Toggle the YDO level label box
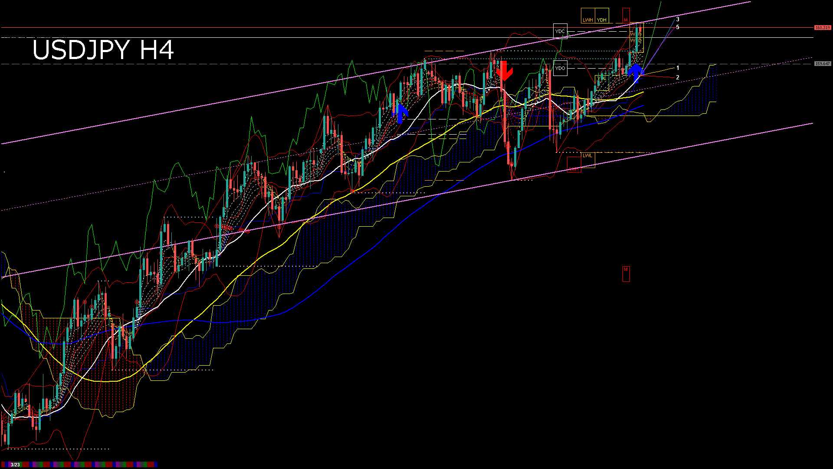The width and height of the screenshot is (833, 469). tap(561, 68)
